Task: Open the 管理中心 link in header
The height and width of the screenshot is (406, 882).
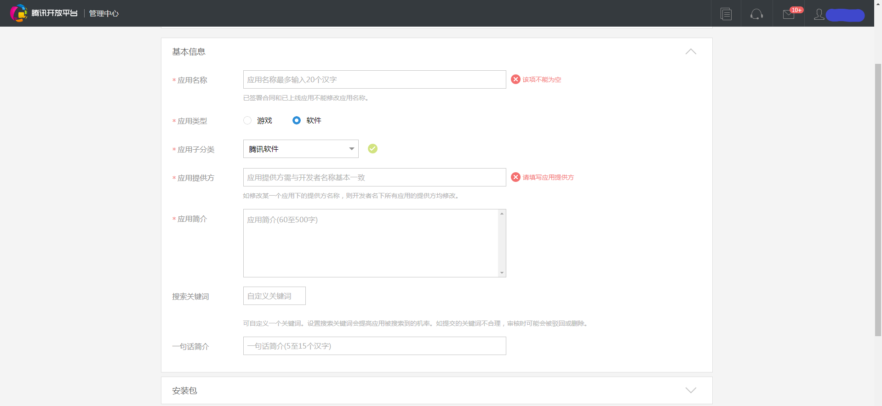Action: click(103, 13)
